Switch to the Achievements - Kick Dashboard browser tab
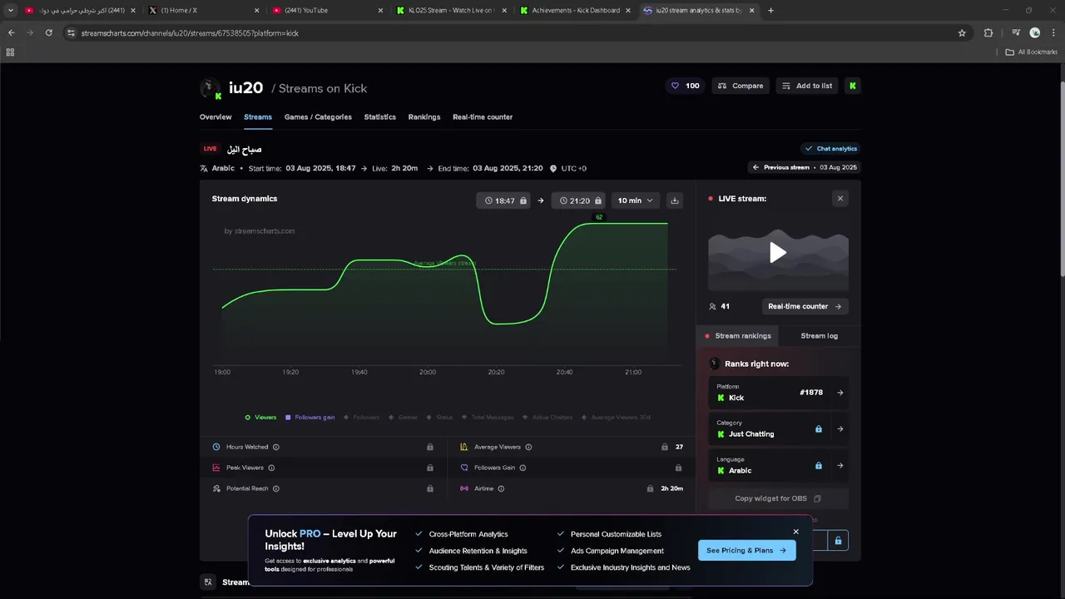The height and width of the screenshot is (599, 1065). (575, 11)
